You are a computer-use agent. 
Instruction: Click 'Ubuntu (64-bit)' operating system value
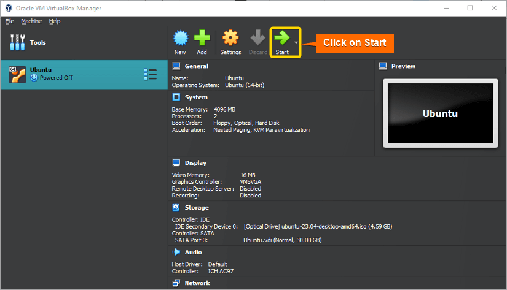pyautogui.click(x=245, y=85)
